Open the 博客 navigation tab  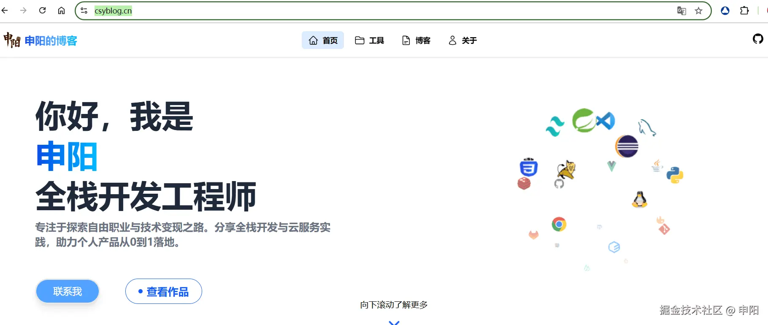coord(416,40)
